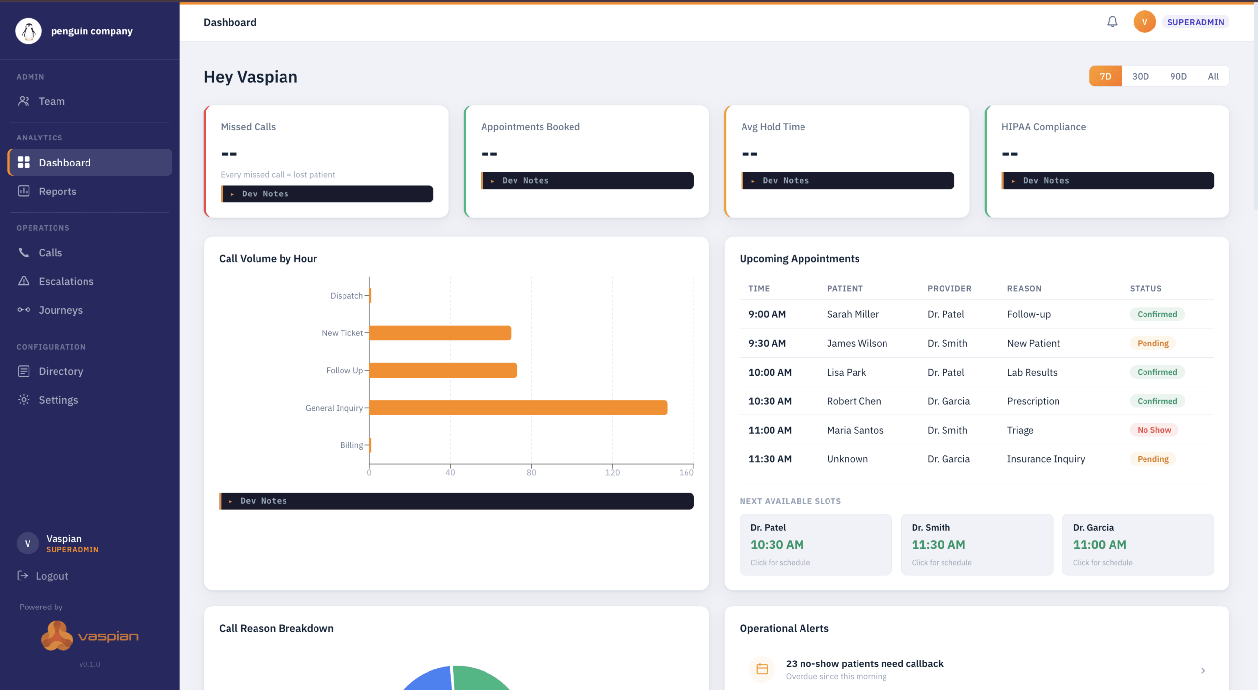Viewport: 1258px width, 690px height.
Task: Open Team in the sidebar
Action: [x=90, y=101]
